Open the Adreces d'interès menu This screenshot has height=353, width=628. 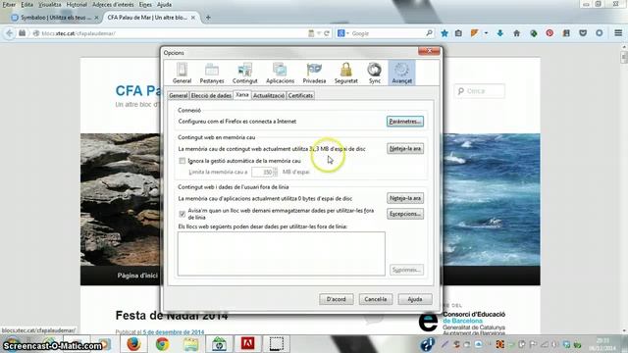113,5
